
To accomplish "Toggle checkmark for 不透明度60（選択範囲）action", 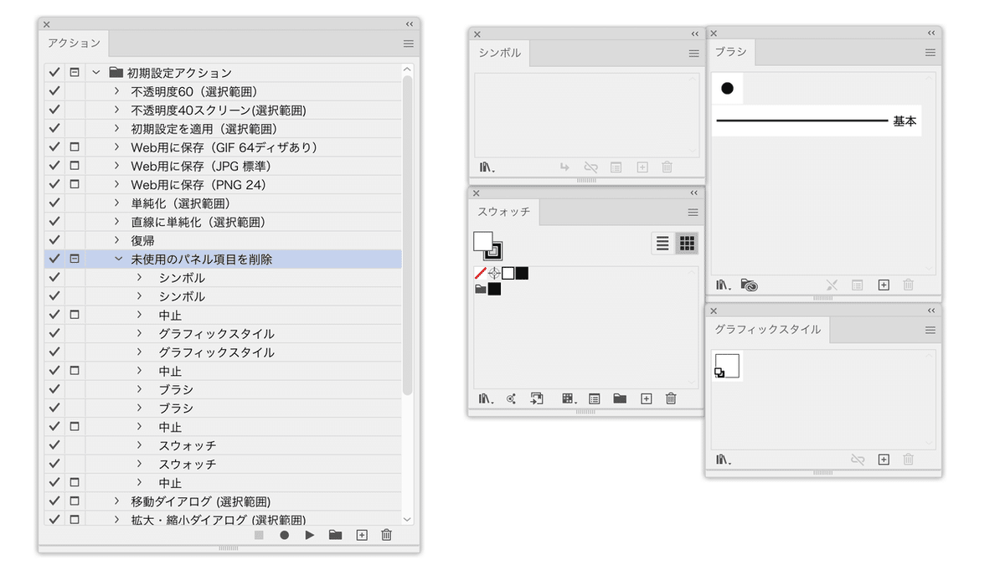I will click(54, 91).
